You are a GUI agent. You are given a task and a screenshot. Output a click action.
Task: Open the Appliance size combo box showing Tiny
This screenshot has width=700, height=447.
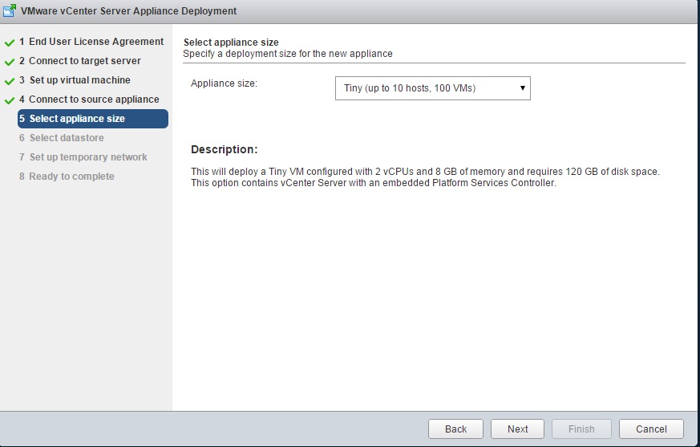[425, 88]
